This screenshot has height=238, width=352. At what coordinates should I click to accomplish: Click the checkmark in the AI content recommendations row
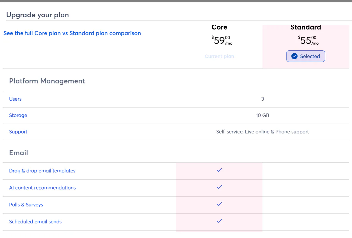219,187
